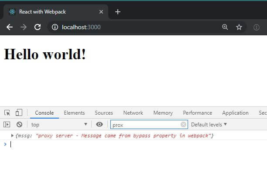Open the zoom magnifier icon
Screen dimensions: 267x170
click(225, 27)
